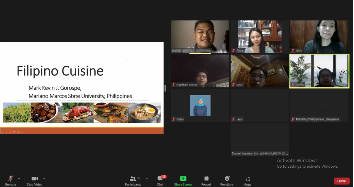This screenshot has width=354, height=187.
Task: Open more options ellipsis on slide toolbar
Action: point(22,132)
